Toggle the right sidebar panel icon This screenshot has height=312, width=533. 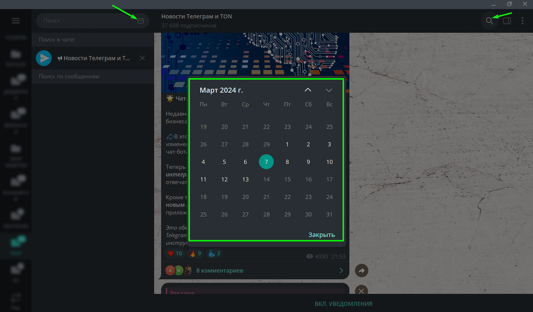pyautogui.click(x=507, y=21)
